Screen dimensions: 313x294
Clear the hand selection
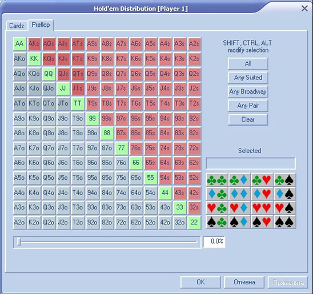point(248,119)
